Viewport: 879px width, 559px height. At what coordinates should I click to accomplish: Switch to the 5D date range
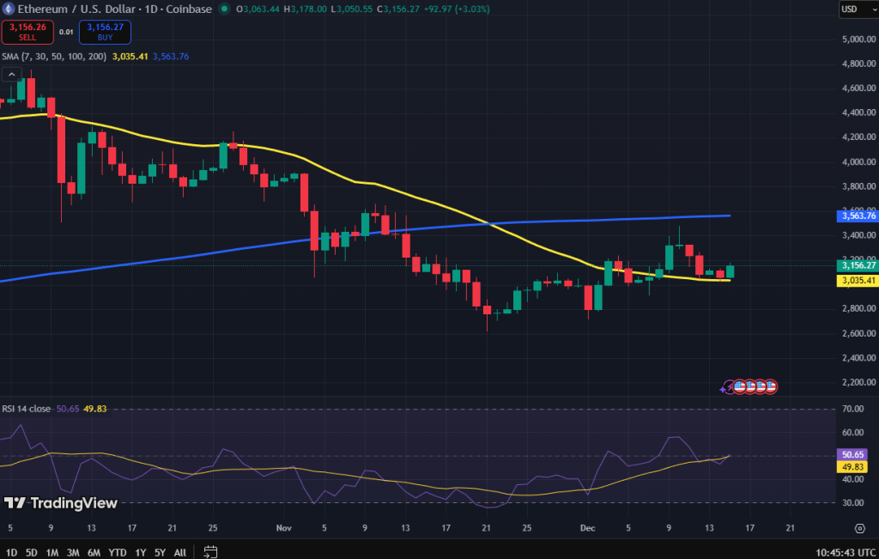(x=32, y=552)
